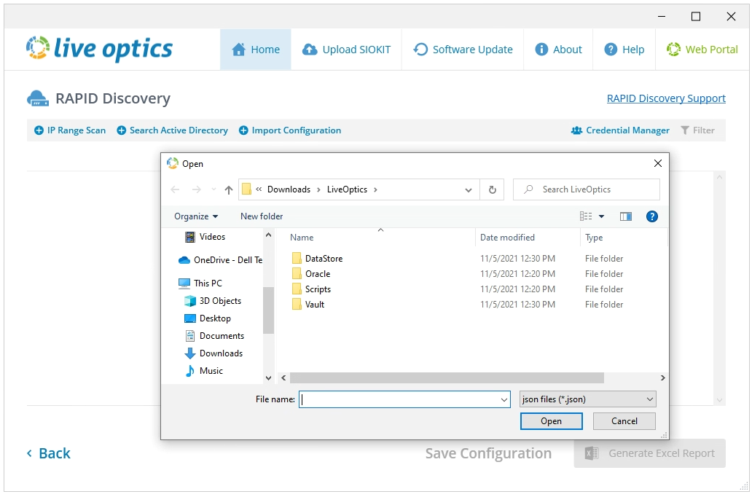
Task: Open the Organize menu
Action: (196, 216)
